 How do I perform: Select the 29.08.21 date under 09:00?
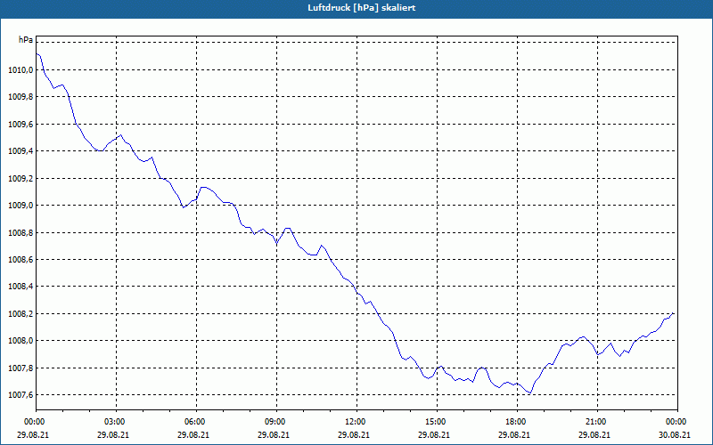pyautogui.click(x=274, y=434)
